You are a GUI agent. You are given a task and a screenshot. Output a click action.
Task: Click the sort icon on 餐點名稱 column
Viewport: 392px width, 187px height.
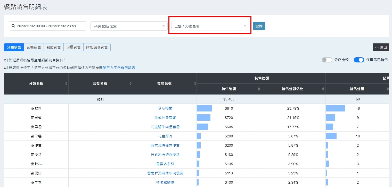pyautogui.click(x=195, y=83)
